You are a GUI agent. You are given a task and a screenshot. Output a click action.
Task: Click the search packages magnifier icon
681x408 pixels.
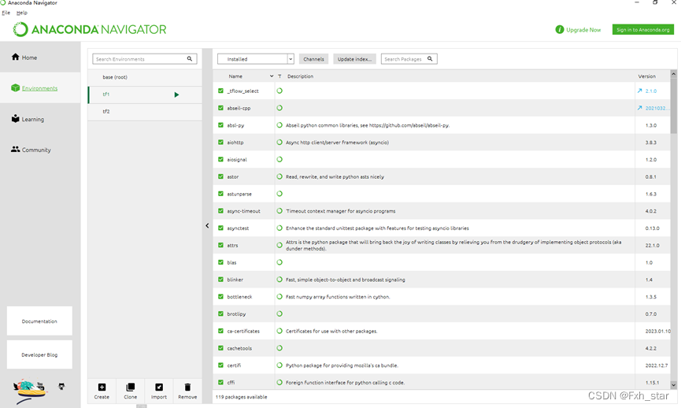(x=430, y=58)
